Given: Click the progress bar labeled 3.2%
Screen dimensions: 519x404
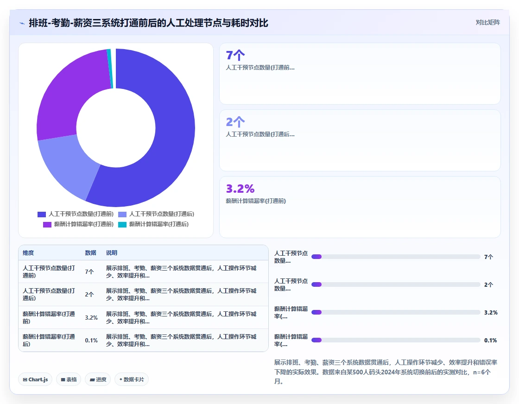Looking at the screenshot, I should pos(396,312).
